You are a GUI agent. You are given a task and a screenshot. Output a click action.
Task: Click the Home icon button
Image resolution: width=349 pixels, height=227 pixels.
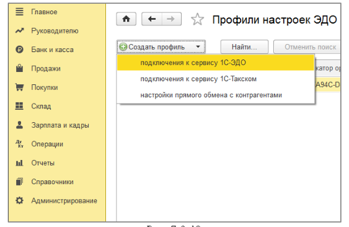(126, 19)
